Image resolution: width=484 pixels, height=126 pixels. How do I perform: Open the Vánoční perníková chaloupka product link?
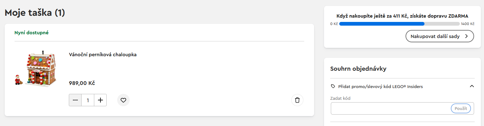[x=103, y=55]
